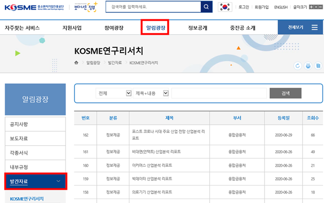Open the 알림광장 top menu
Image resolution: width=324 pixels, height=203 pixels.
154,28
